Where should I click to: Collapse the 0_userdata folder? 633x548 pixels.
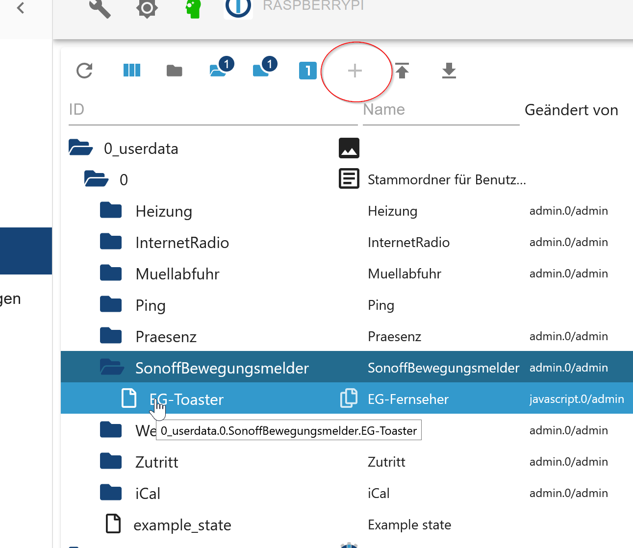click(x=81, y=148)
